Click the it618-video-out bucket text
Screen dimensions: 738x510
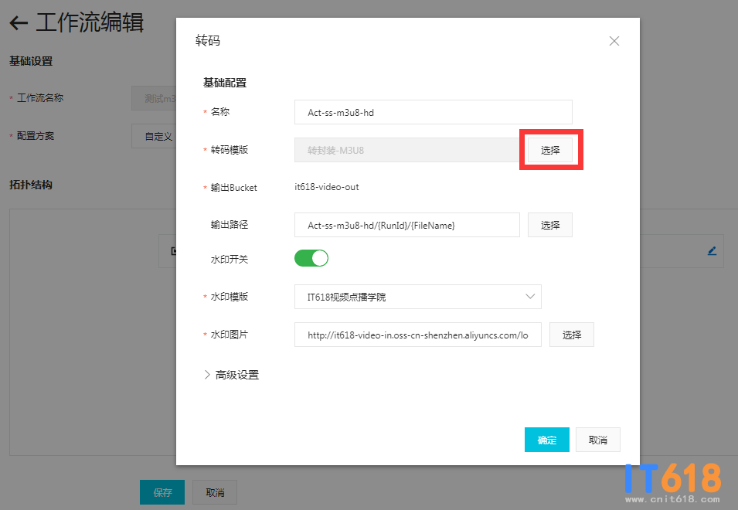[x=327, y=187]
